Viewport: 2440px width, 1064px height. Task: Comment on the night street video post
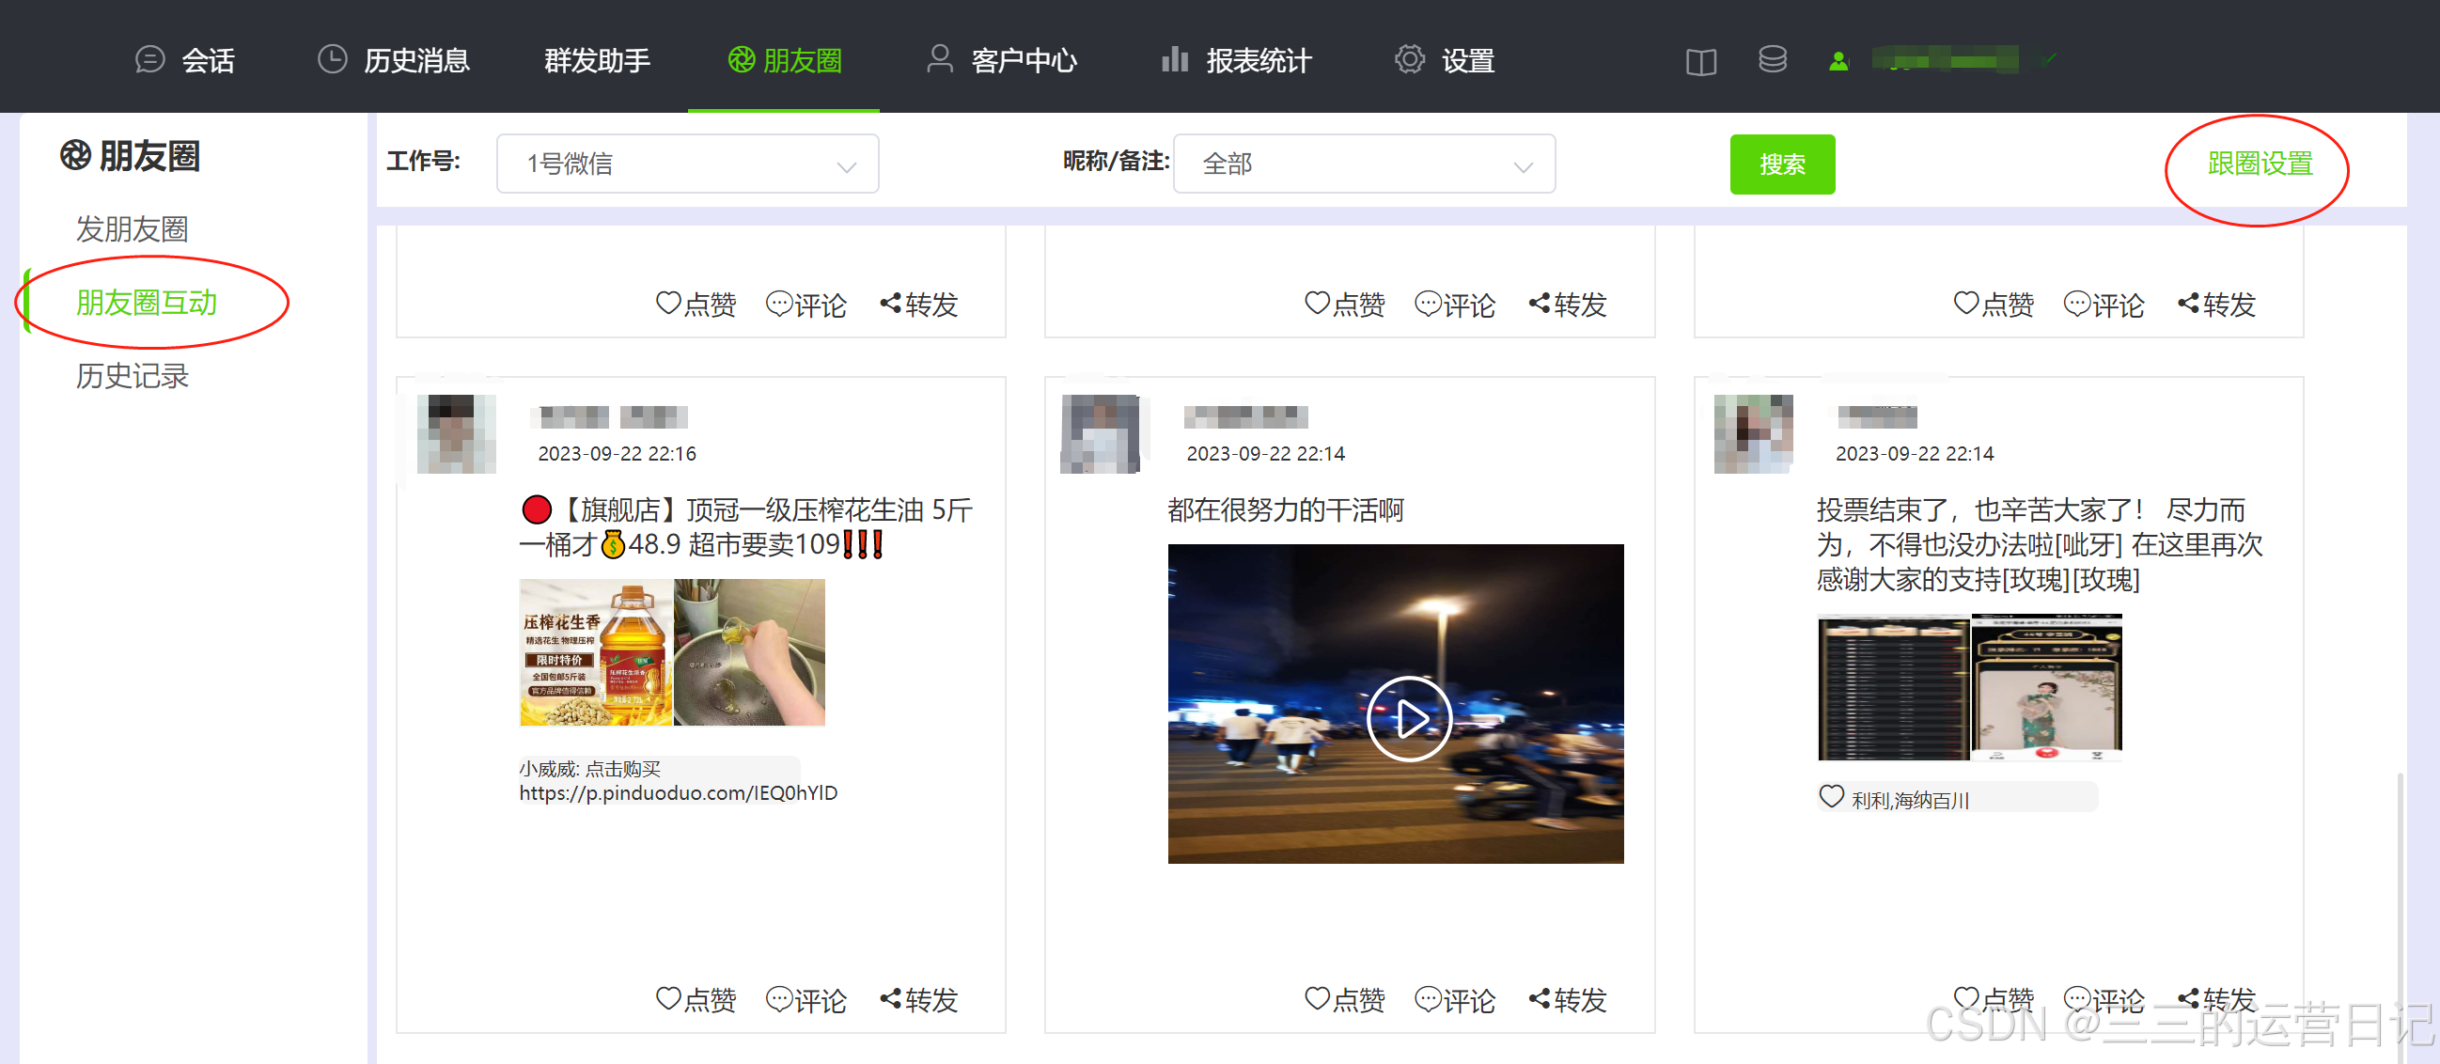[1454, 998]
